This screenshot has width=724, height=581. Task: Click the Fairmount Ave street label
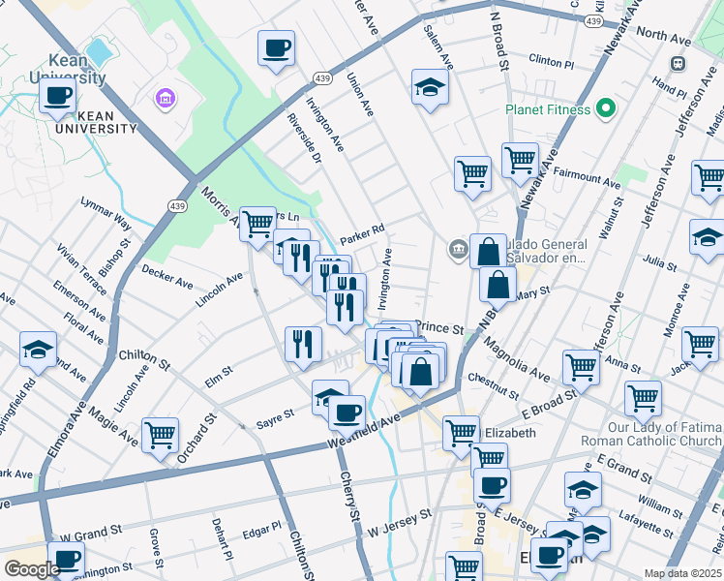click(x=587, y=178)
